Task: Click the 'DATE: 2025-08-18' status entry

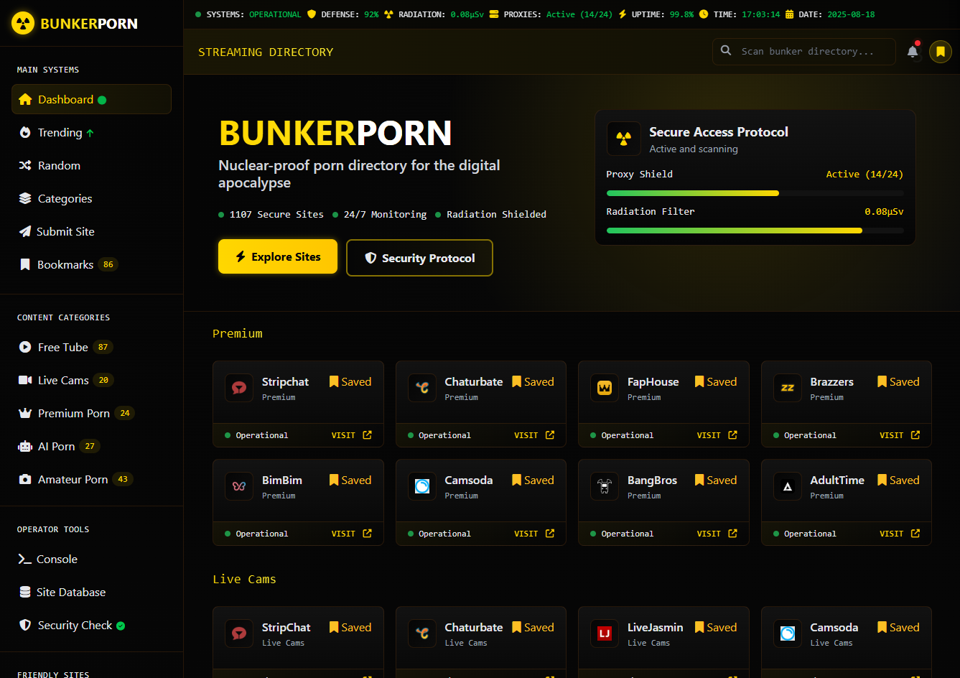Action: [x=830, y=14]
